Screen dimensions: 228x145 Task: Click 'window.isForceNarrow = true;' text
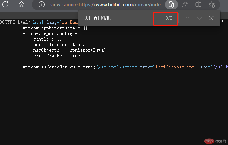pyautogui.click(x=59, y=67)
